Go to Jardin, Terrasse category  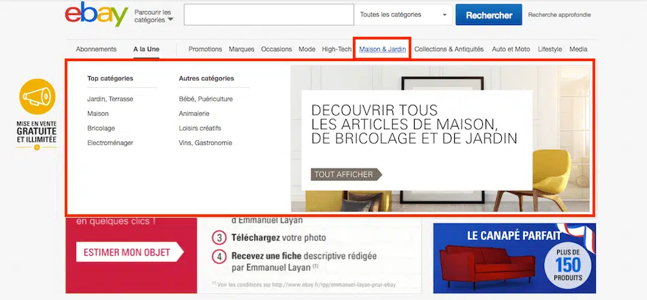pos(110,99)
